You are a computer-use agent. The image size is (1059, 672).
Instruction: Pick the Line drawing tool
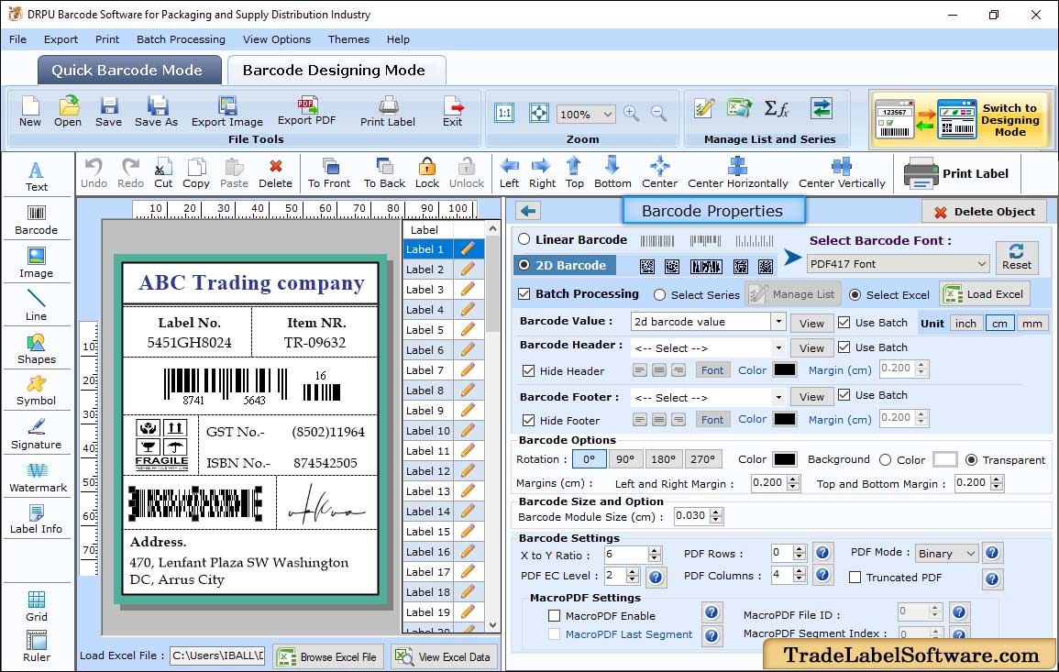coord(37,305)
